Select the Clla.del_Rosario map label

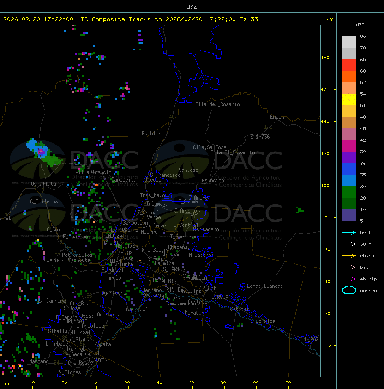coord(217,104)
